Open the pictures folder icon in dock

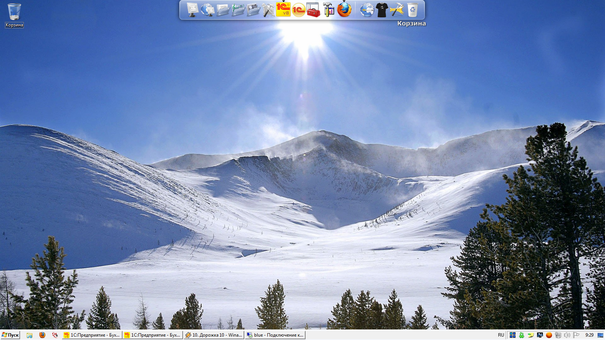pyautogui.click(x=253, y=10)
